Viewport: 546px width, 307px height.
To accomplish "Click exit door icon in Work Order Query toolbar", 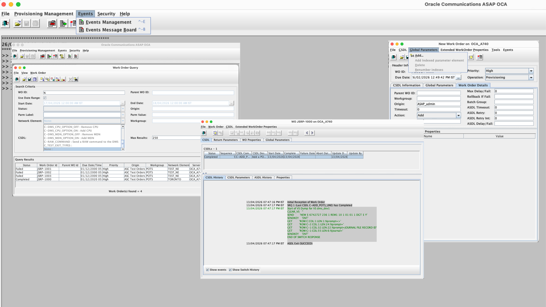I will pyautogui.click(x=17, y=79).
